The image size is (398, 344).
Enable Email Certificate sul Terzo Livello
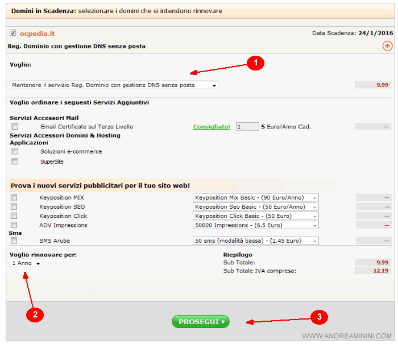[15, 127]
